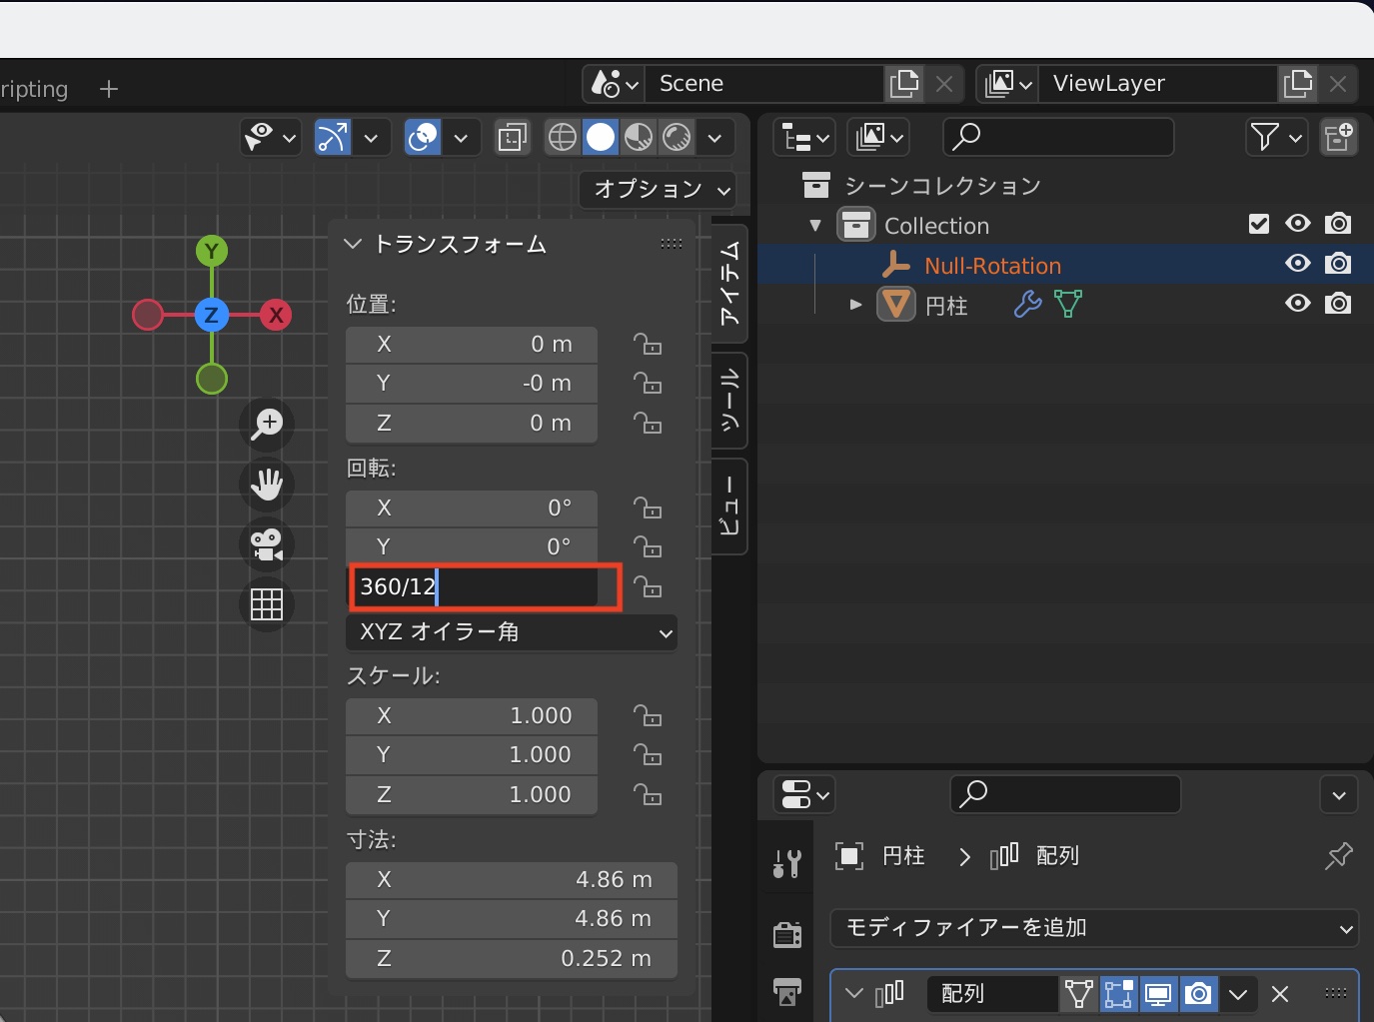Uncheck the Collection exclude checkbox
1374x1022 pixels.
1259,224
